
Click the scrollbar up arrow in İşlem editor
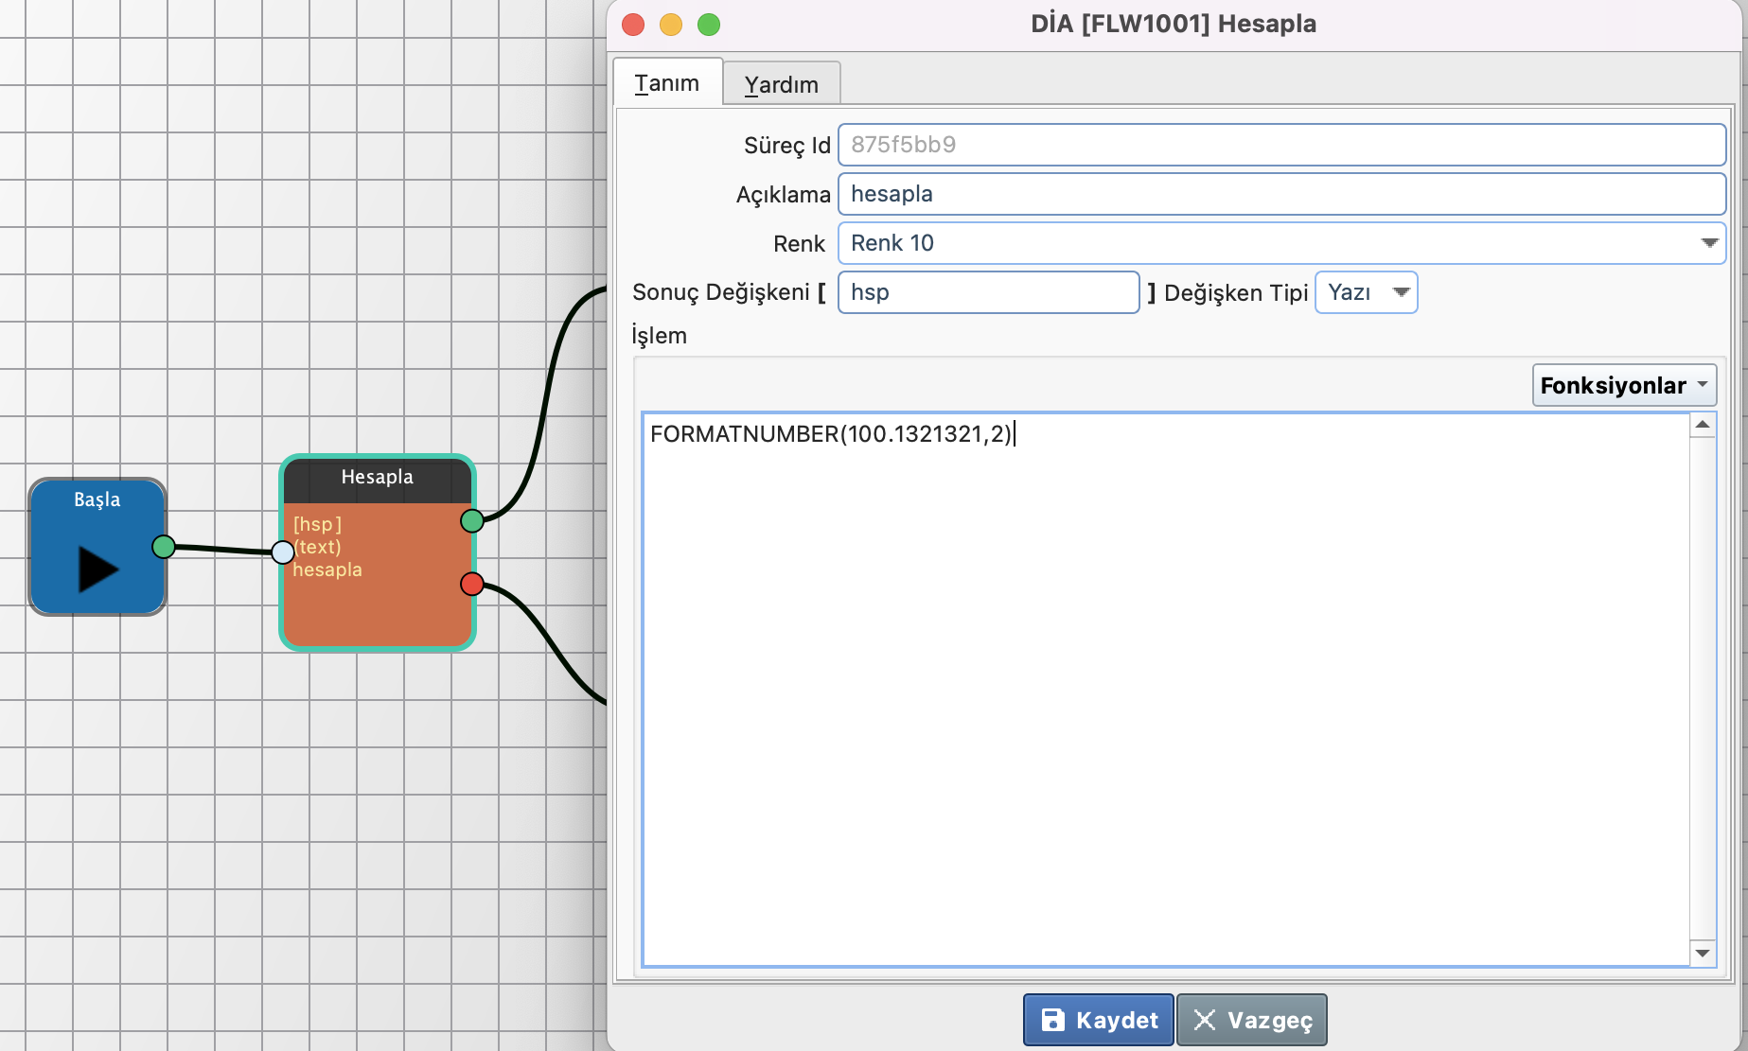coord(1703,426)
